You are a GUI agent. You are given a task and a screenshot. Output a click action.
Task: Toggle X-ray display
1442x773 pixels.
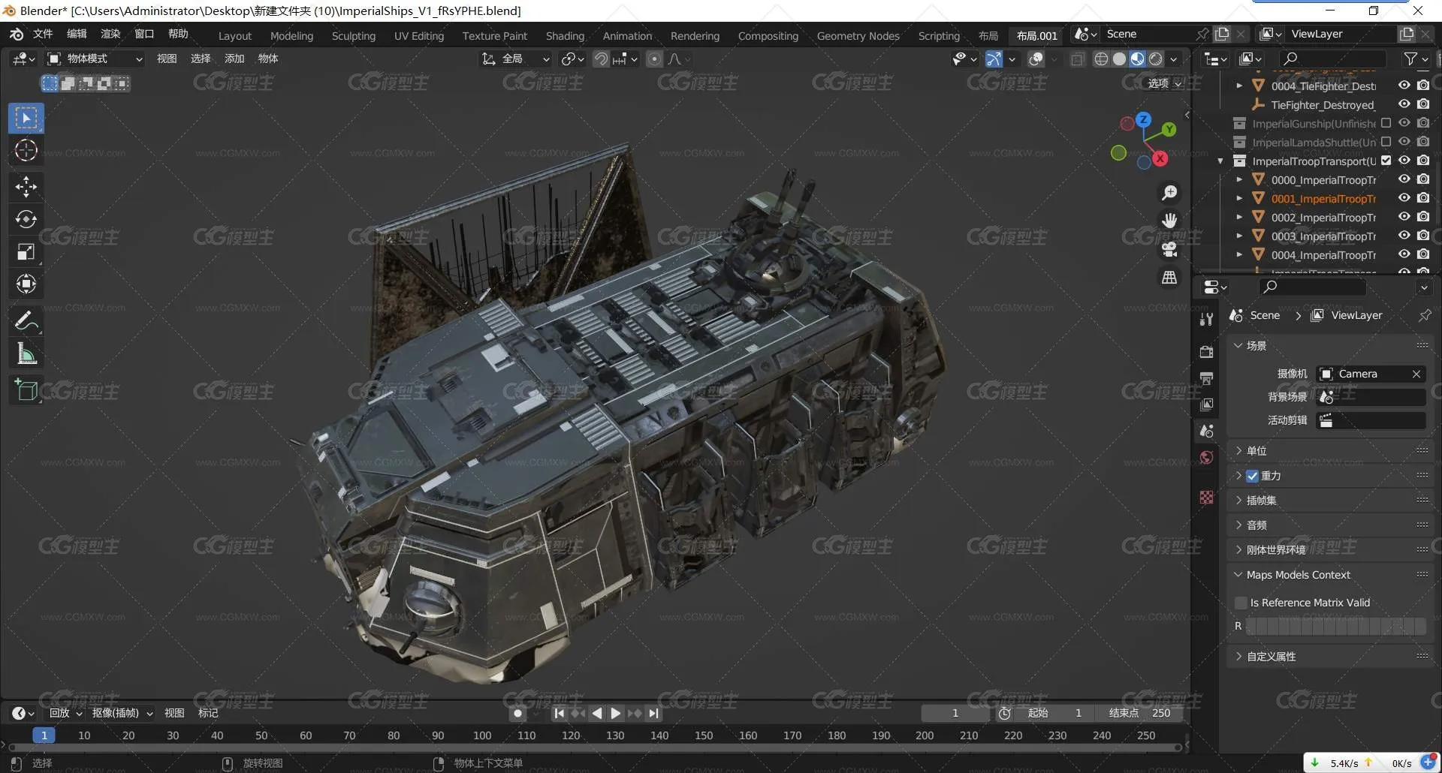pyautogui.click(x=1078, y=59)
